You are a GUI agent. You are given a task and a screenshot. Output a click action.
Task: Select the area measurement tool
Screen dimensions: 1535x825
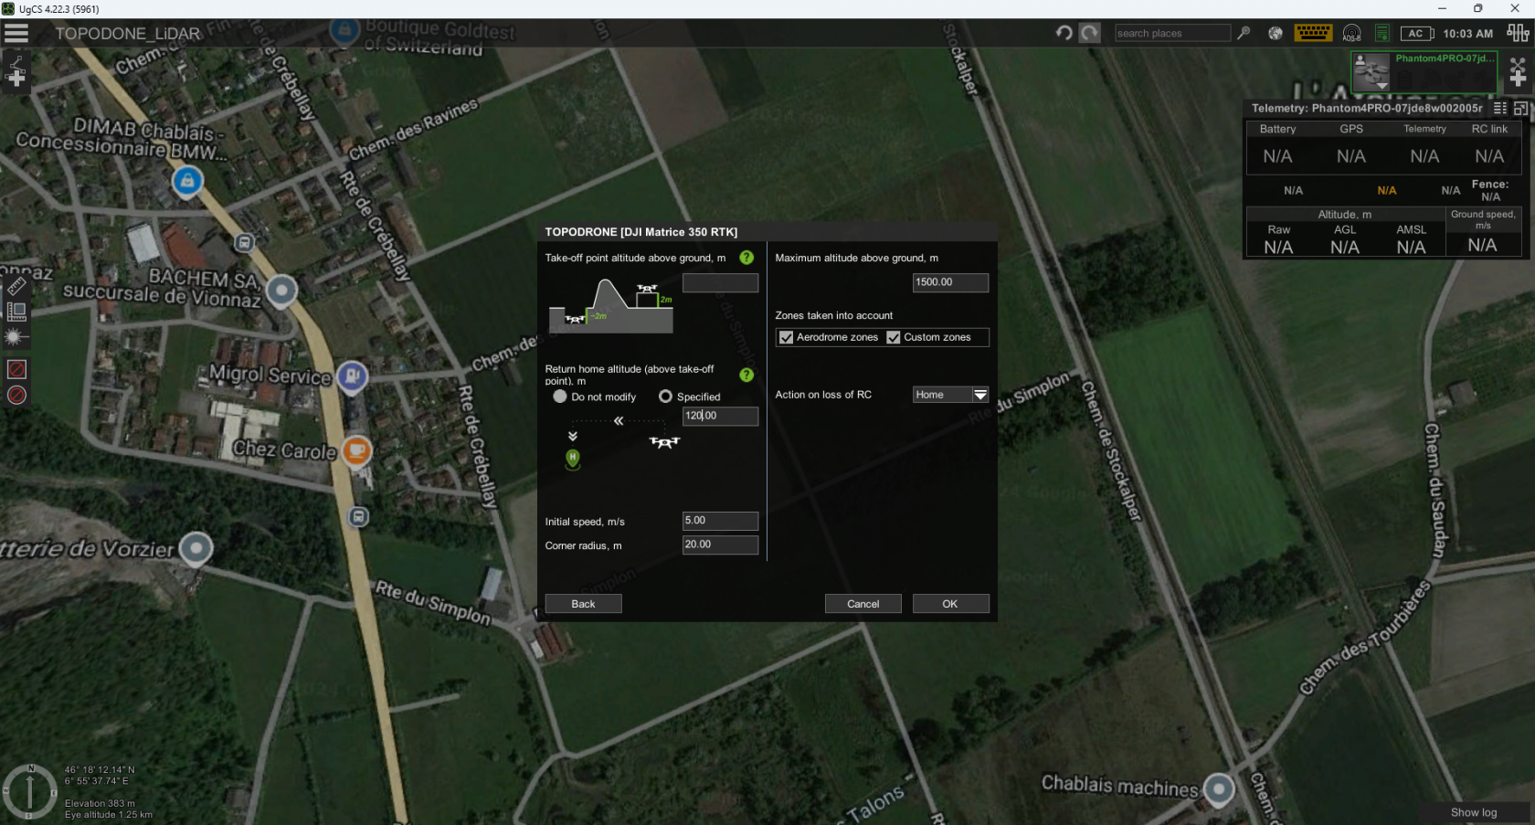[x=16, y=312]
